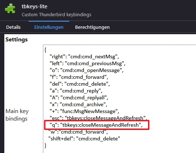Click the "f" cmd_forward binding line
This screenshot has height=153, width=196.
coord(79,77)
